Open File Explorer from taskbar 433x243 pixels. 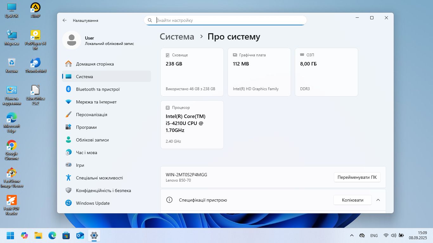point(38,235)
